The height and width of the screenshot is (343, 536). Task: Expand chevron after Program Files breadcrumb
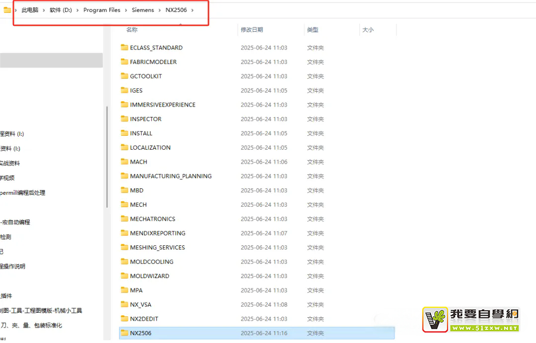tap(126, 10)
